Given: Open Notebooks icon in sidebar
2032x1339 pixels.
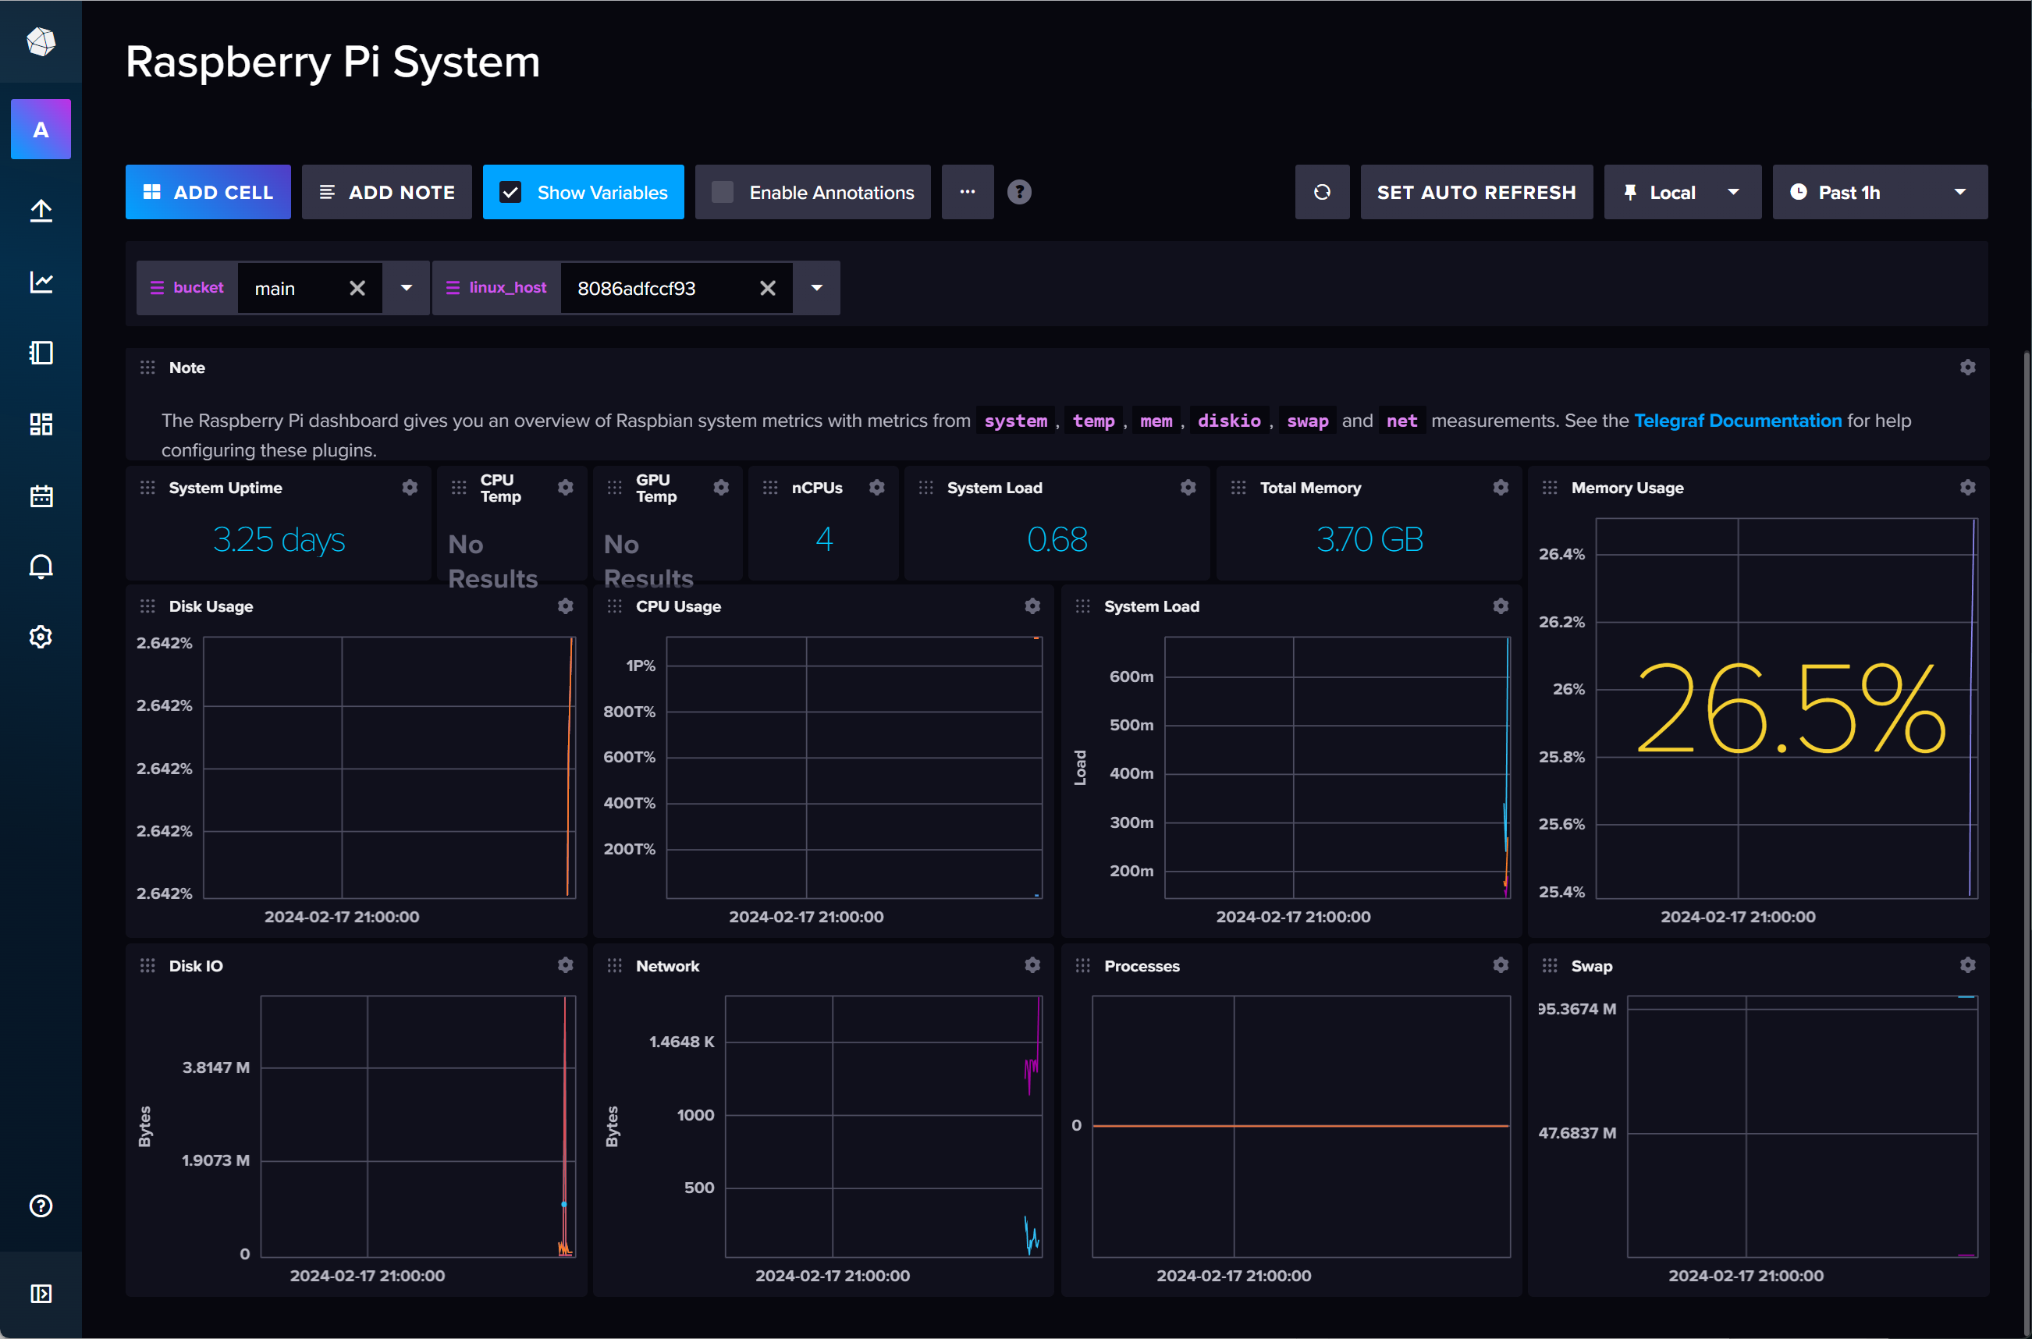Looking at the screenshot, I should pyautogui.click(x=41, y=353).
